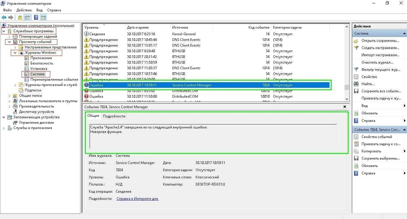407x219 pixels.
Task: Click the Subscriptions icon in tree
Action: pyautogui.click(x=21, y=90)
